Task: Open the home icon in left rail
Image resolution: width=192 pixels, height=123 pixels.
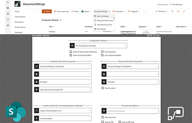Action: coord(8,2)
